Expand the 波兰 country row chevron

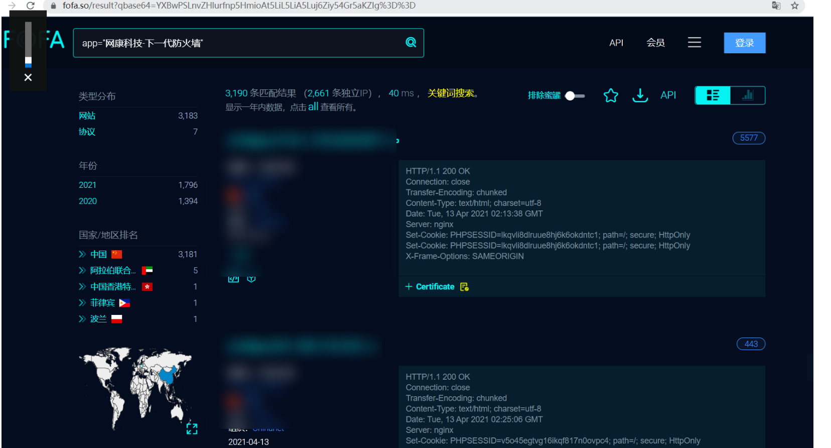pos(82,319)
